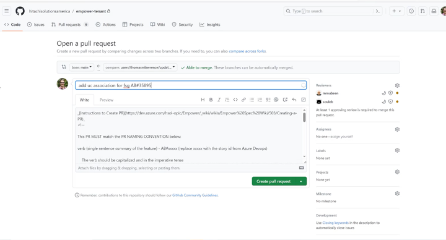Edit Projects sidebar gear icon
This screenshot has height=240, width=446.
[397, 172]
